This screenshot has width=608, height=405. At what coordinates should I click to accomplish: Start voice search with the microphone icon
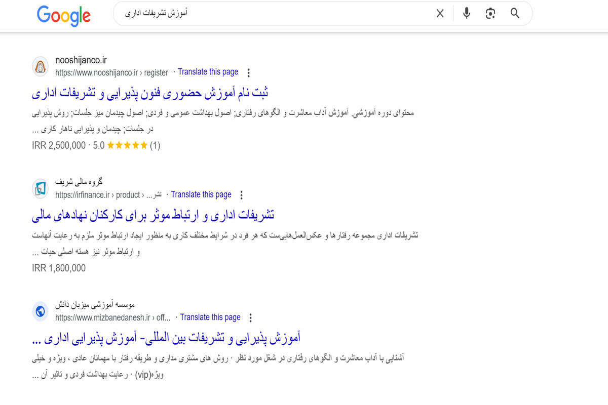coord(467,14)
